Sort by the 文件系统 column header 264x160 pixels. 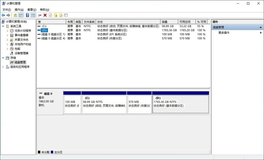pos(89,22)
